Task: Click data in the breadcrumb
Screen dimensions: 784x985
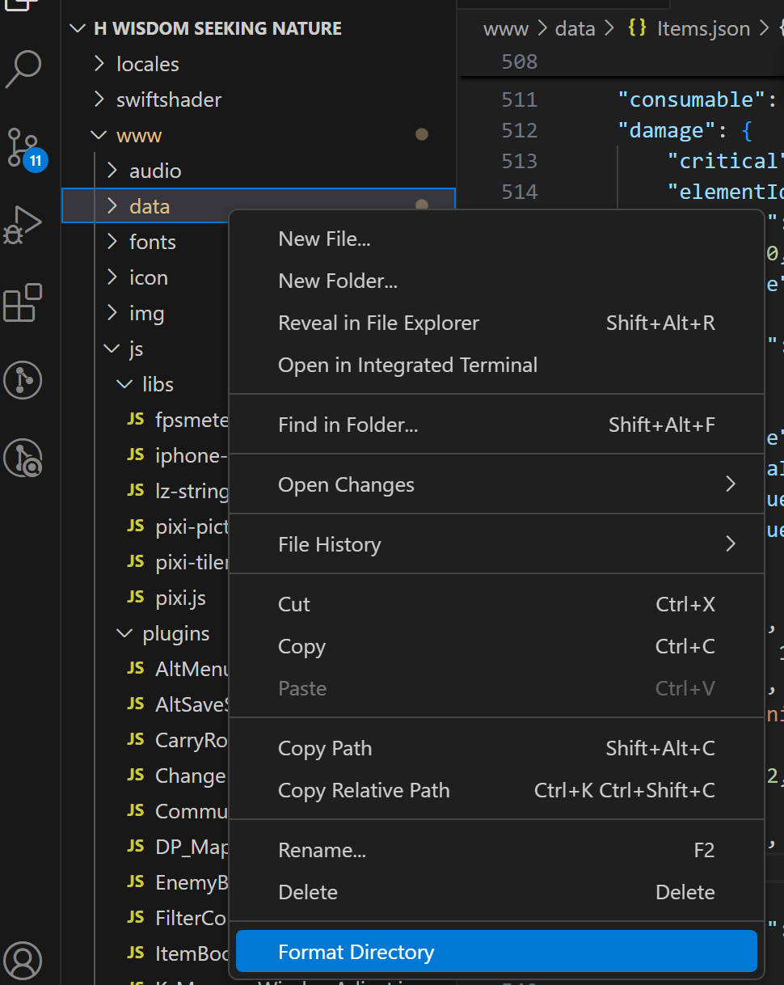Action: coord(575,29)
